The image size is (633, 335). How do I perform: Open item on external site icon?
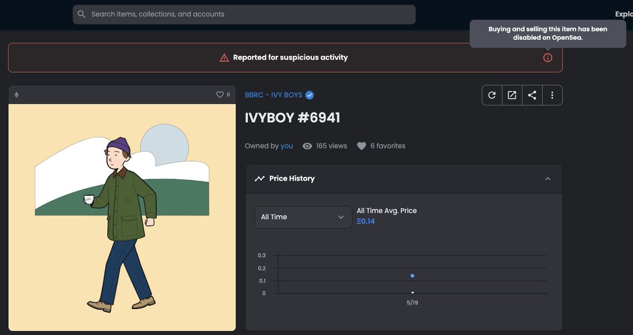tap(512, 95)
